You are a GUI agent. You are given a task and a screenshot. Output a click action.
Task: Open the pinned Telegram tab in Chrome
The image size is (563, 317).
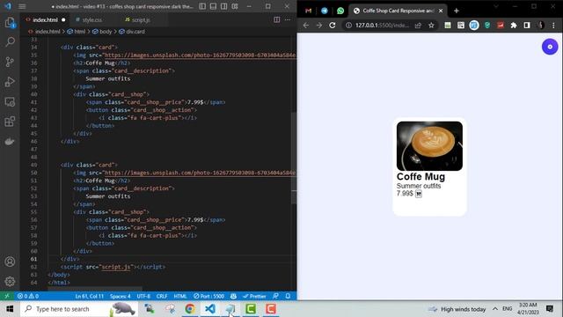point(325,11)
